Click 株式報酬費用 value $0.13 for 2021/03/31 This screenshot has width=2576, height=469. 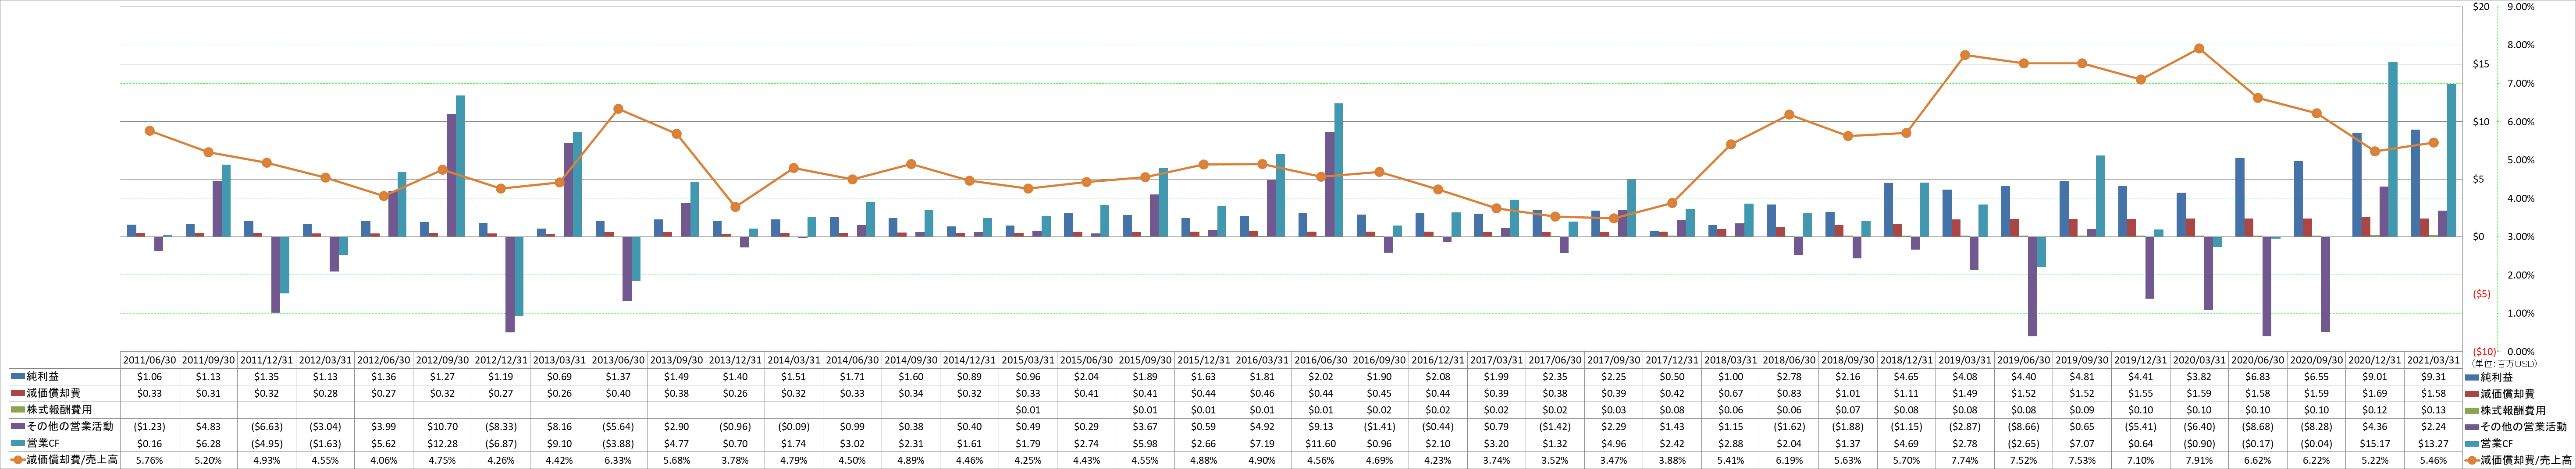[x=2433, y=410]
